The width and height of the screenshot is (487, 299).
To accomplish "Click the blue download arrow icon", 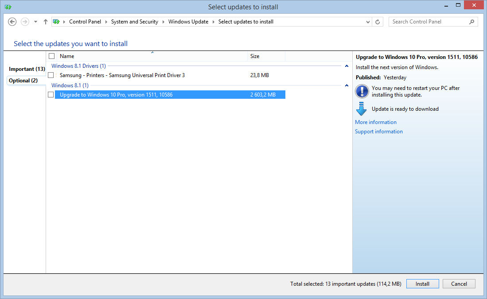I will (x=361, y=109).
